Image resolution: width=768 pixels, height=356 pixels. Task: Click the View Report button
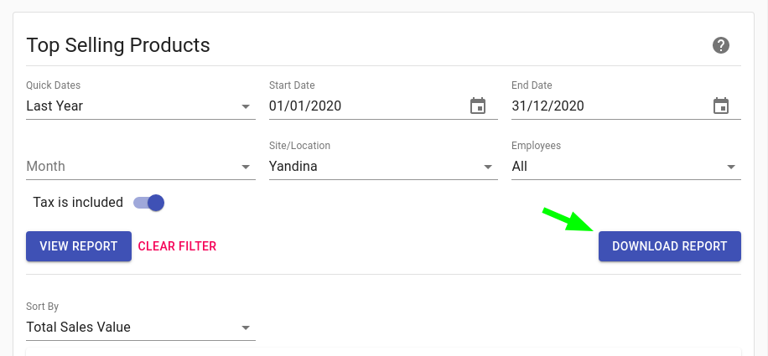click(79, 246)
